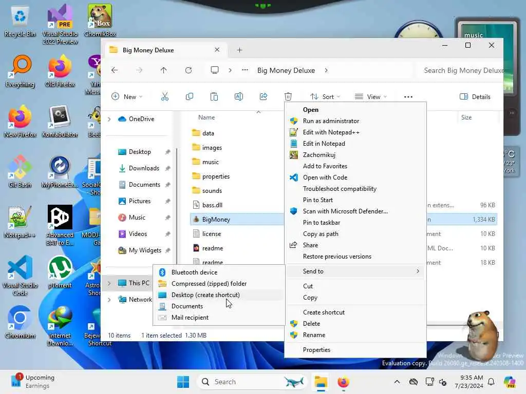Open MyPhoneExplorer desktop icon
526x394 pixels.
60,171
